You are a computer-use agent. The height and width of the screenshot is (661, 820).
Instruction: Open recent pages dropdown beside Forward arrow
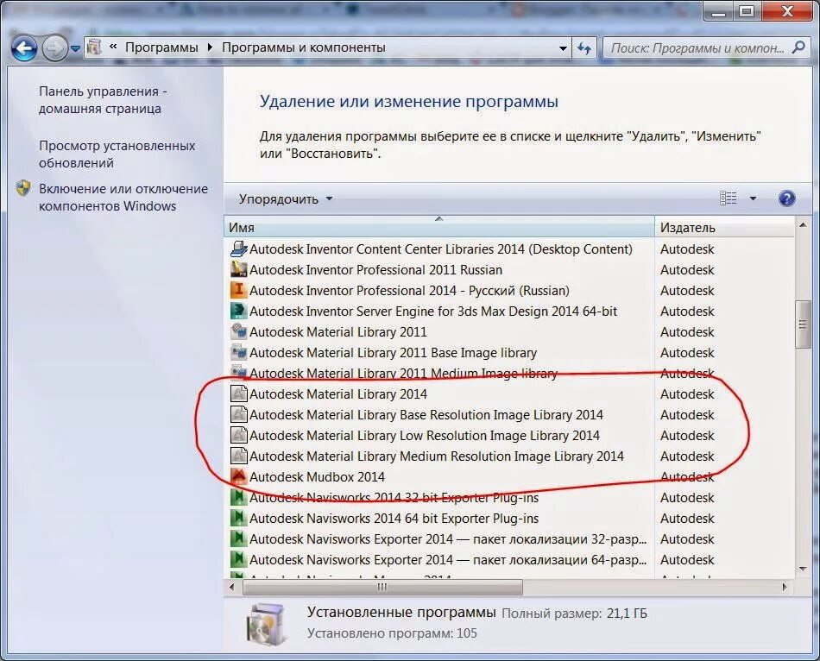(75, 48)
